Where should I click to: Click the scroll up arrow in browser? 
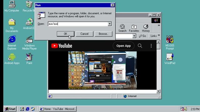pos(158,42)
